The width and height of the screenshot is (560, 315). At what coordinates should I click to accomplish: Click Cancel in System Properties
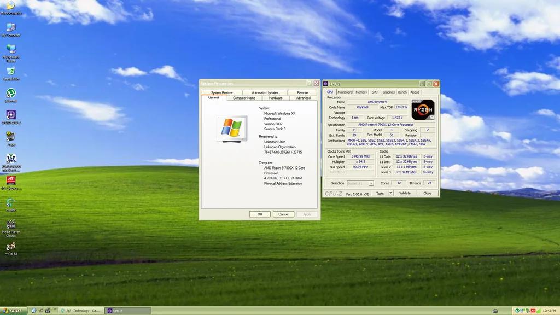coord(283,214)
